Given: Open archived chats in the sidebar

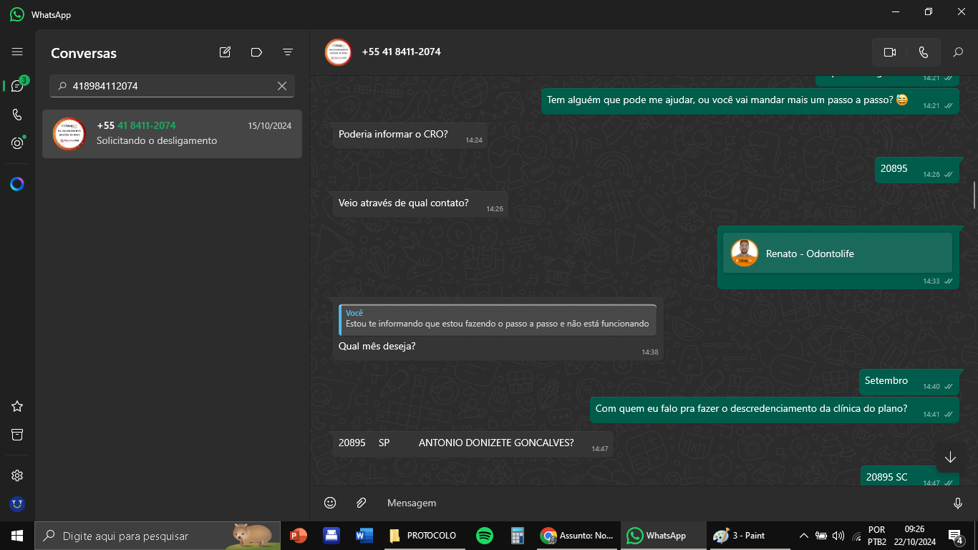Looking at the screenshot, I should point(17,435).
